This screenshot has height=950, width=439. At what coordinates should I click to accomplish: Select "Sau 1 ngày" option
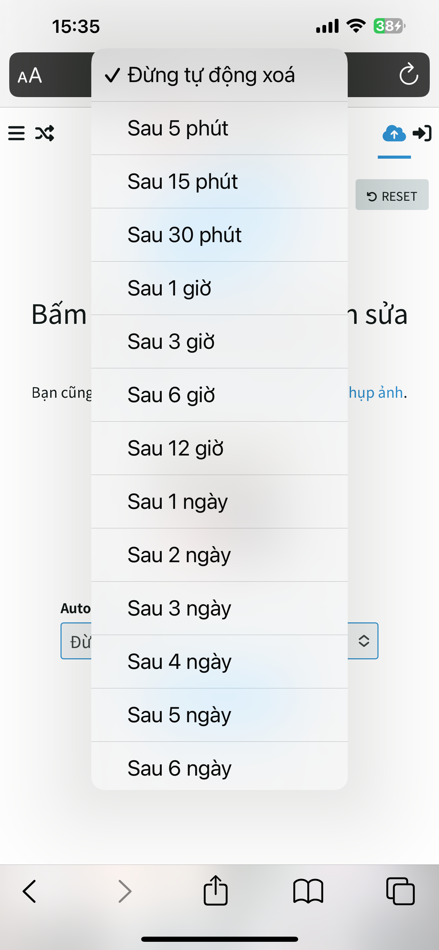click(219, 502)
